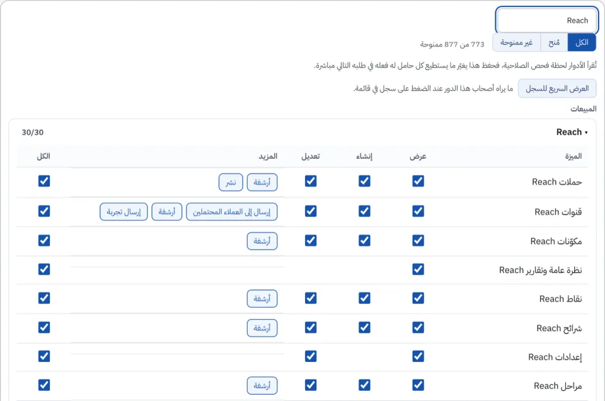
Task: Toggle الكل checkbox for نظرة عامة وتقارير Reach
Action: 44,269
